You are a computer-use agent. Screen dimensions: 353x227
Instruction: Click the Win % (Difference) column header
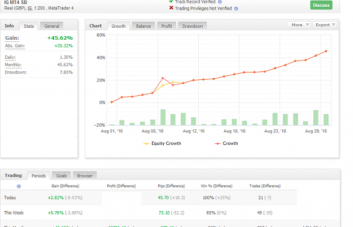(216, 186)
